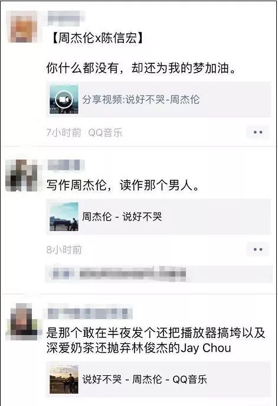Screen dimensions: 278x406
Task: Tap the third post's blurred avatar
Action: 24,320
